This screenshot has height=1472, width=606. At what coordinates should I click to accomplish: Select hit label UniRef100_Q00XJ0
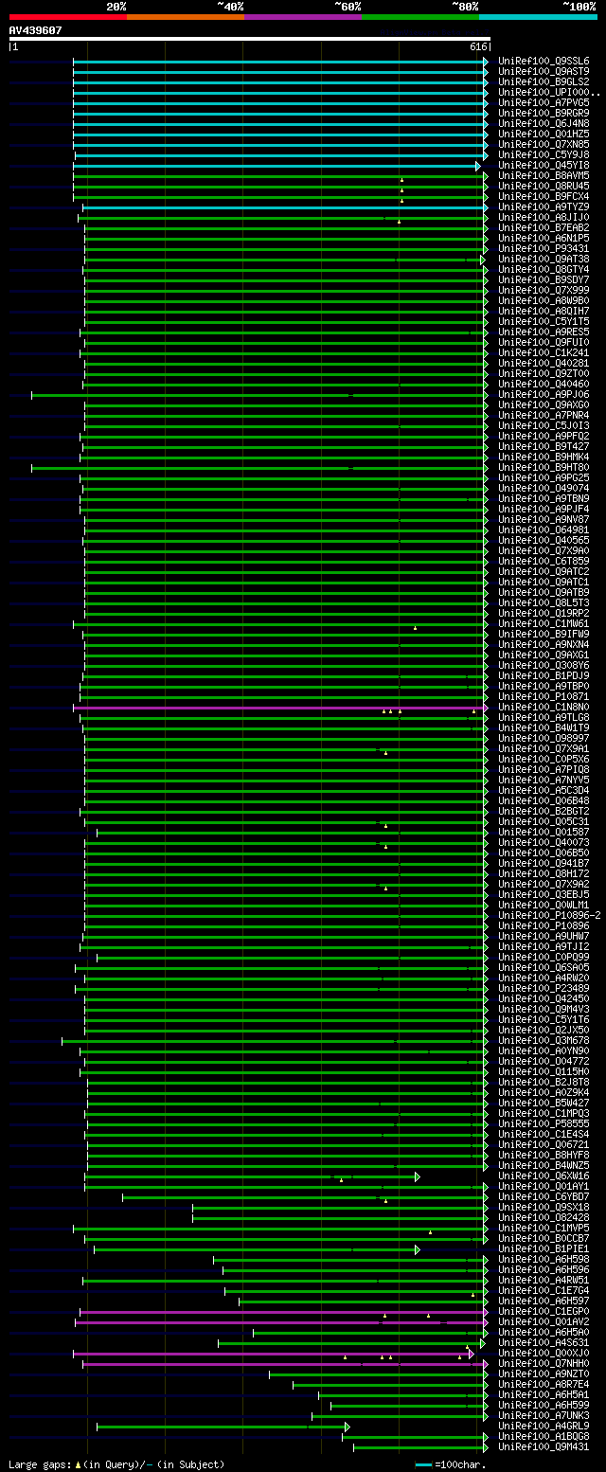(x=544, y=1354)
